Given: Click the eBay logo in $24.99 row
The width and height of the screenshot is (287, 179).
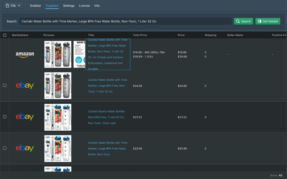Looking at the screenshot, I should [x=25, y=85].
